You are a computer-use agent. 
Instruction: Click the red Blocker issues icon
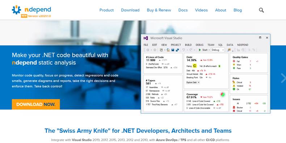[234, 108]
